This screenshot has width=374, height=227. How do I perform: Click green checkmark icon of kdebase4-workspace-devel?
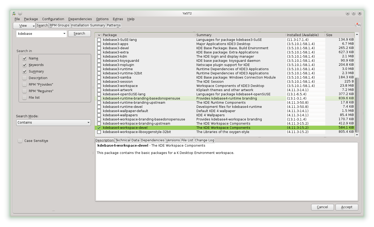[99, 128]
